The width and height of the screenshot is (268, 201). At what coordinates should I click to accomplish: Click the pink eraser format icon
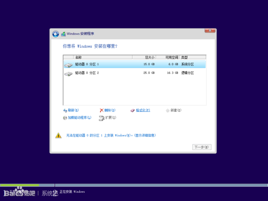133,110
